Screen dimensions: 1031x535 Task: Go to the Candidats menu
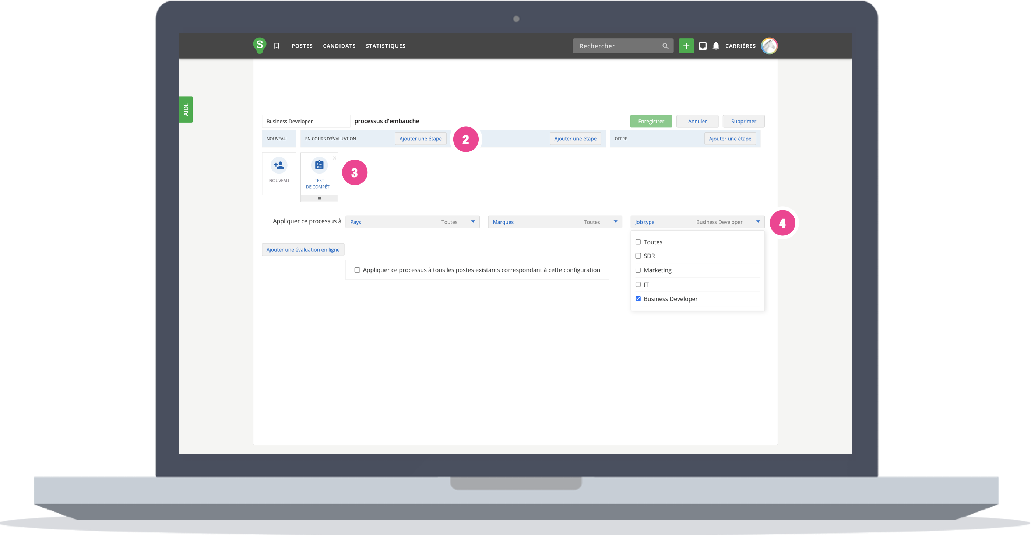339,46
